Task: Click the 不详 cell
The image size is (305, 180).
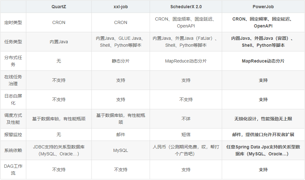Action: pos(186,119)
